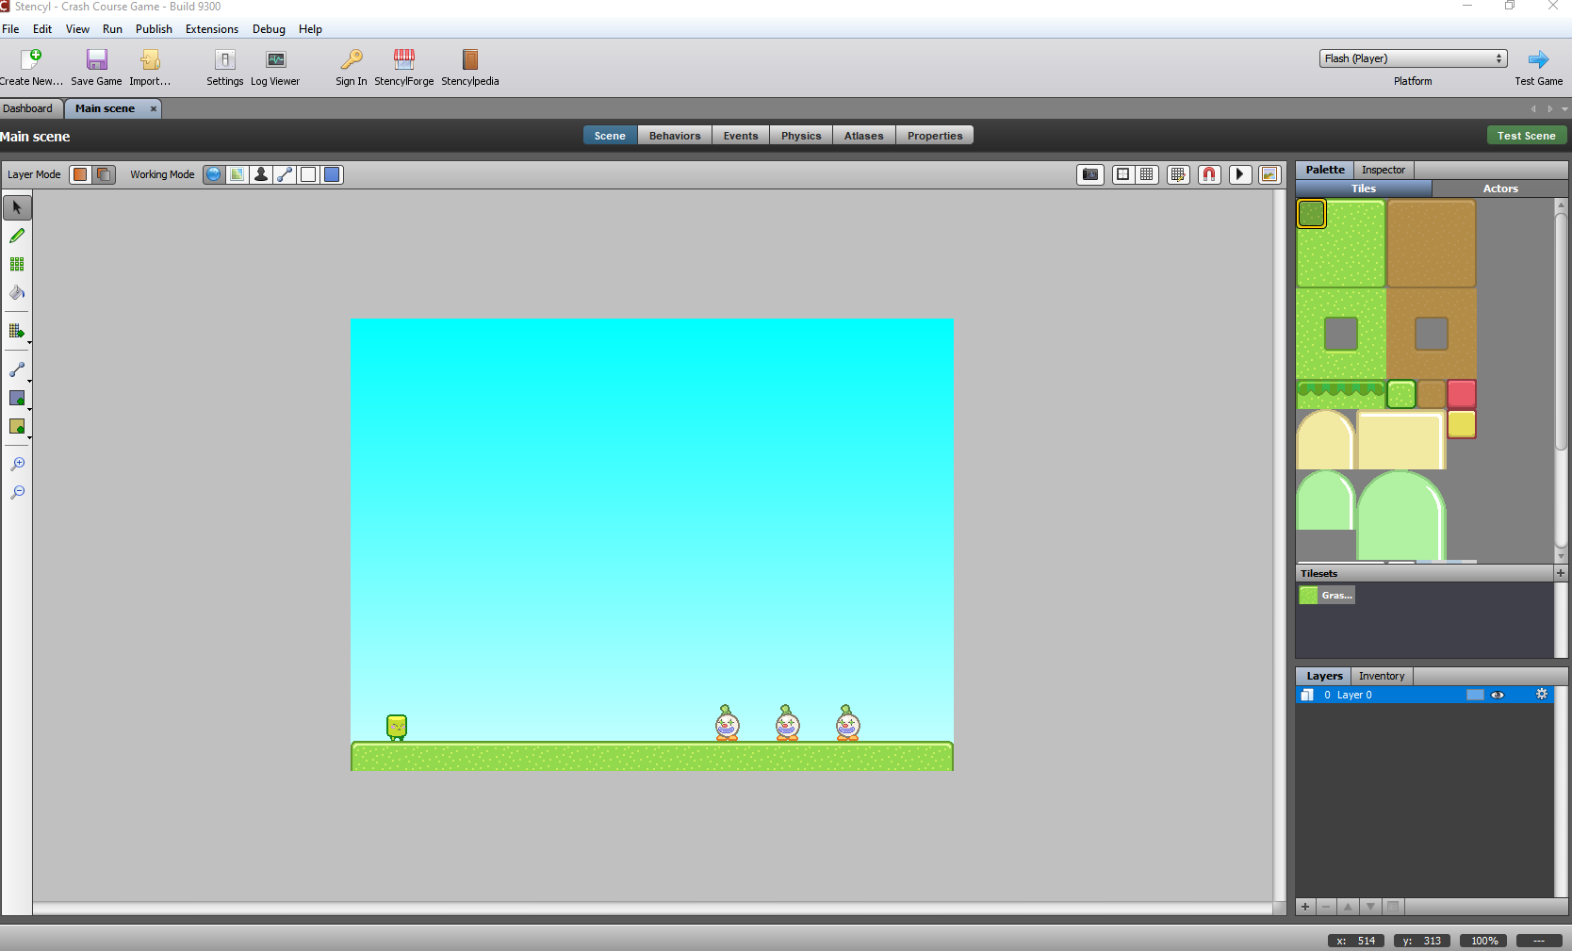This screenshot has width=1572, height=951.
Task: Click the Physics section button
Action: [799, 135]
